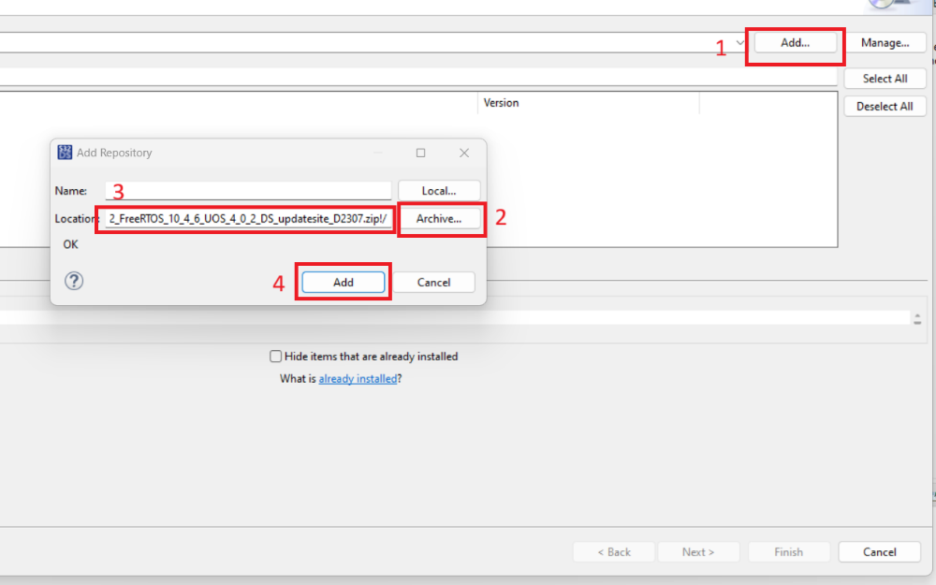Image resolution: width=936 pixels, height=585 pixels.
Task: Click the Location field with the zip path
Action: click(248, 218)
